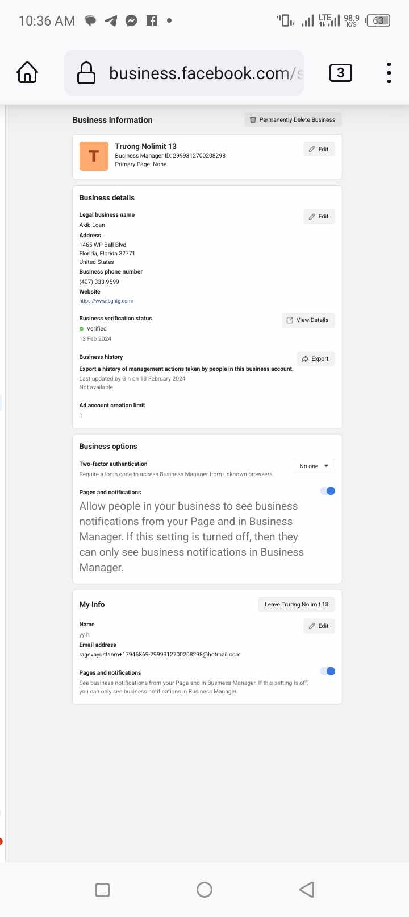Viewport: 409px width, 917px height.
Task: Tap the browser home icon
Action: point(27,73)
